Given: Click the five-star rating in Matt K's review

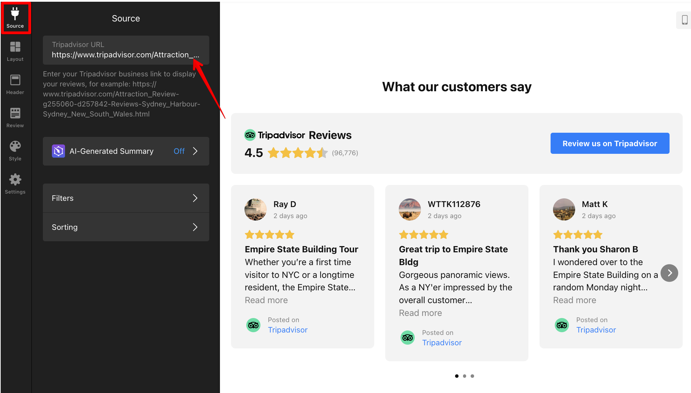Looking at the screenshot, I should pos(578,235).
